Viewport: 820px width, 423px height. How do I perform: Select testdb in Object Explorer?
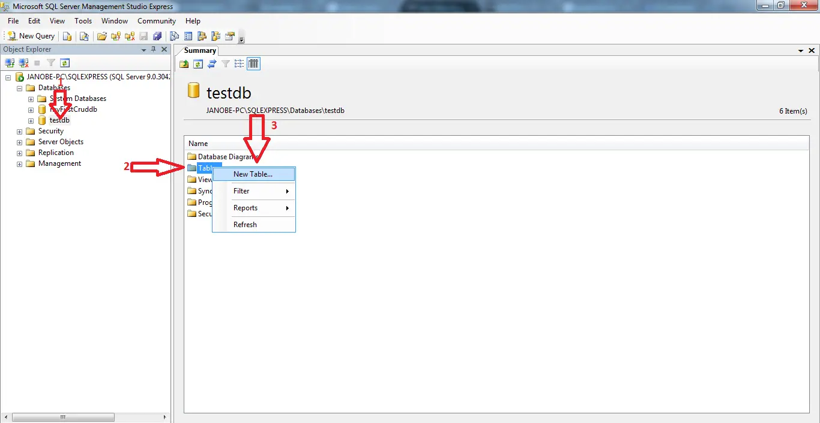point(59,120)
